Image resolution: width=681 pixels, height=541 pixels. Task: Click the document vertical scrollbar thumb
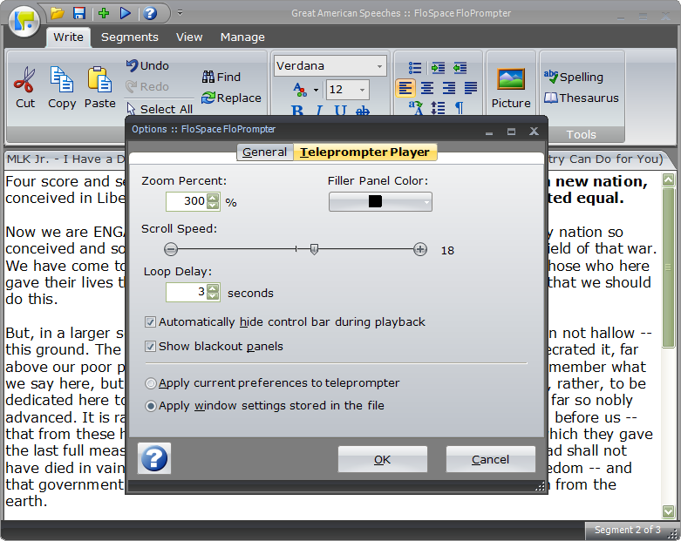669,267
